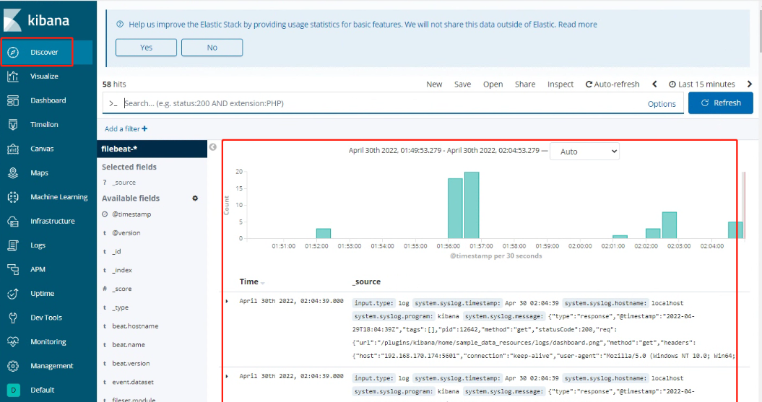Click the @version field
This screenshot has width=762, height=402.
click(126, 233)
